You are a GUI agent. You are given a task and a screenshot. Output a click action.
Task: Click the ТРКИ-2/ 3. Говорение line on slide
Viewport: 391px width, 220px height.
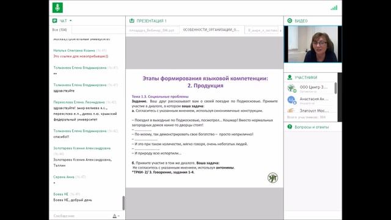coord(163,172)
